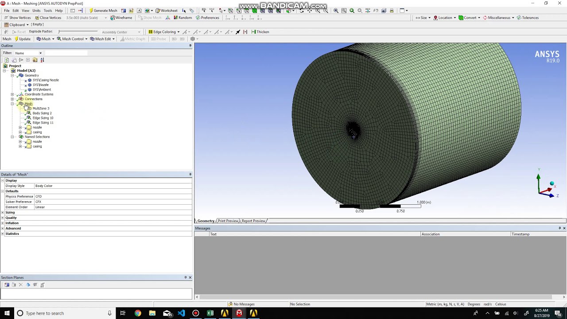The height and width of the screenshot is (319, 567).
Task: Click the Tolerances toolbar item
Action: click(528, 18)
